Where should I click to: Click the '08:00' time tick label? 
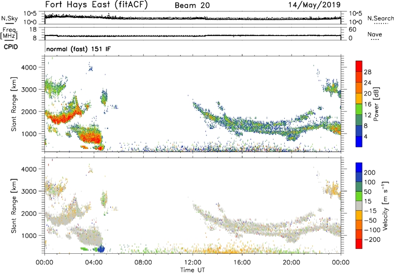click(143, 263)
